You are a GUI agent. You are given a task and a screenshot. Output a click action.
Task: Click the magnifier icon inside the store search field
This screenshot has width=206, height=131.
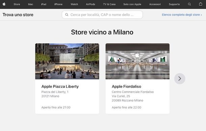(67, 15)
